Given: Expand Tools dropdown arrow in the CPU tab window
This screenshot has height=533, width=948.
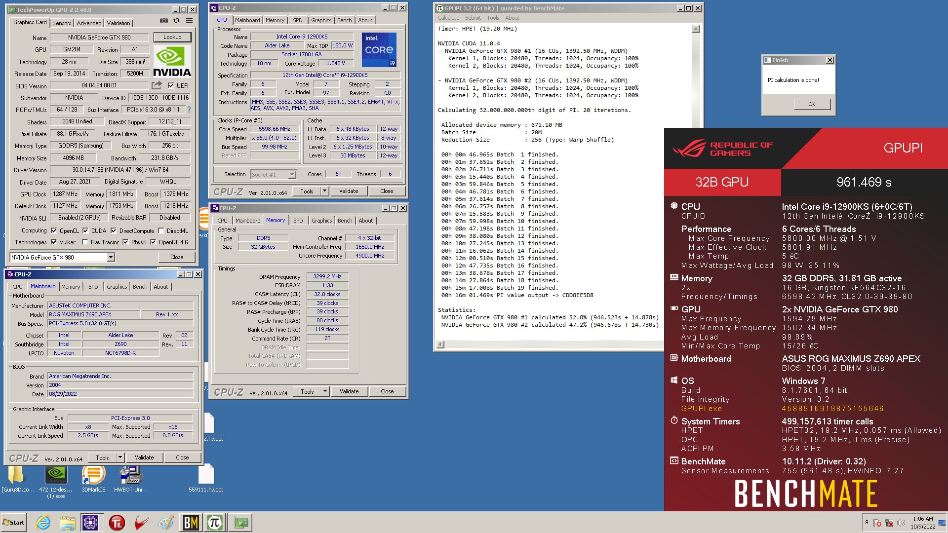Looking at the screenshot, I should pyautogui.click(x=324, y=191).
